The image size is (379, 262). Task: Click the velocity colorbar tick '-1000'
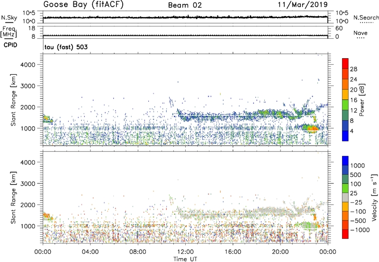click(x=360, y=230)
